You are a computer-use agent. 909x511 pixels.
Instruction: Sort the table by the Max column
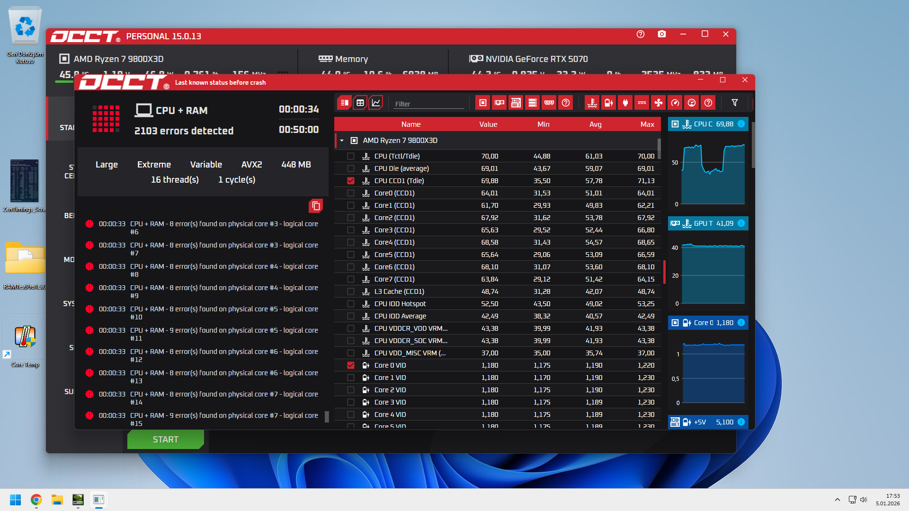[x=647, y=124]
